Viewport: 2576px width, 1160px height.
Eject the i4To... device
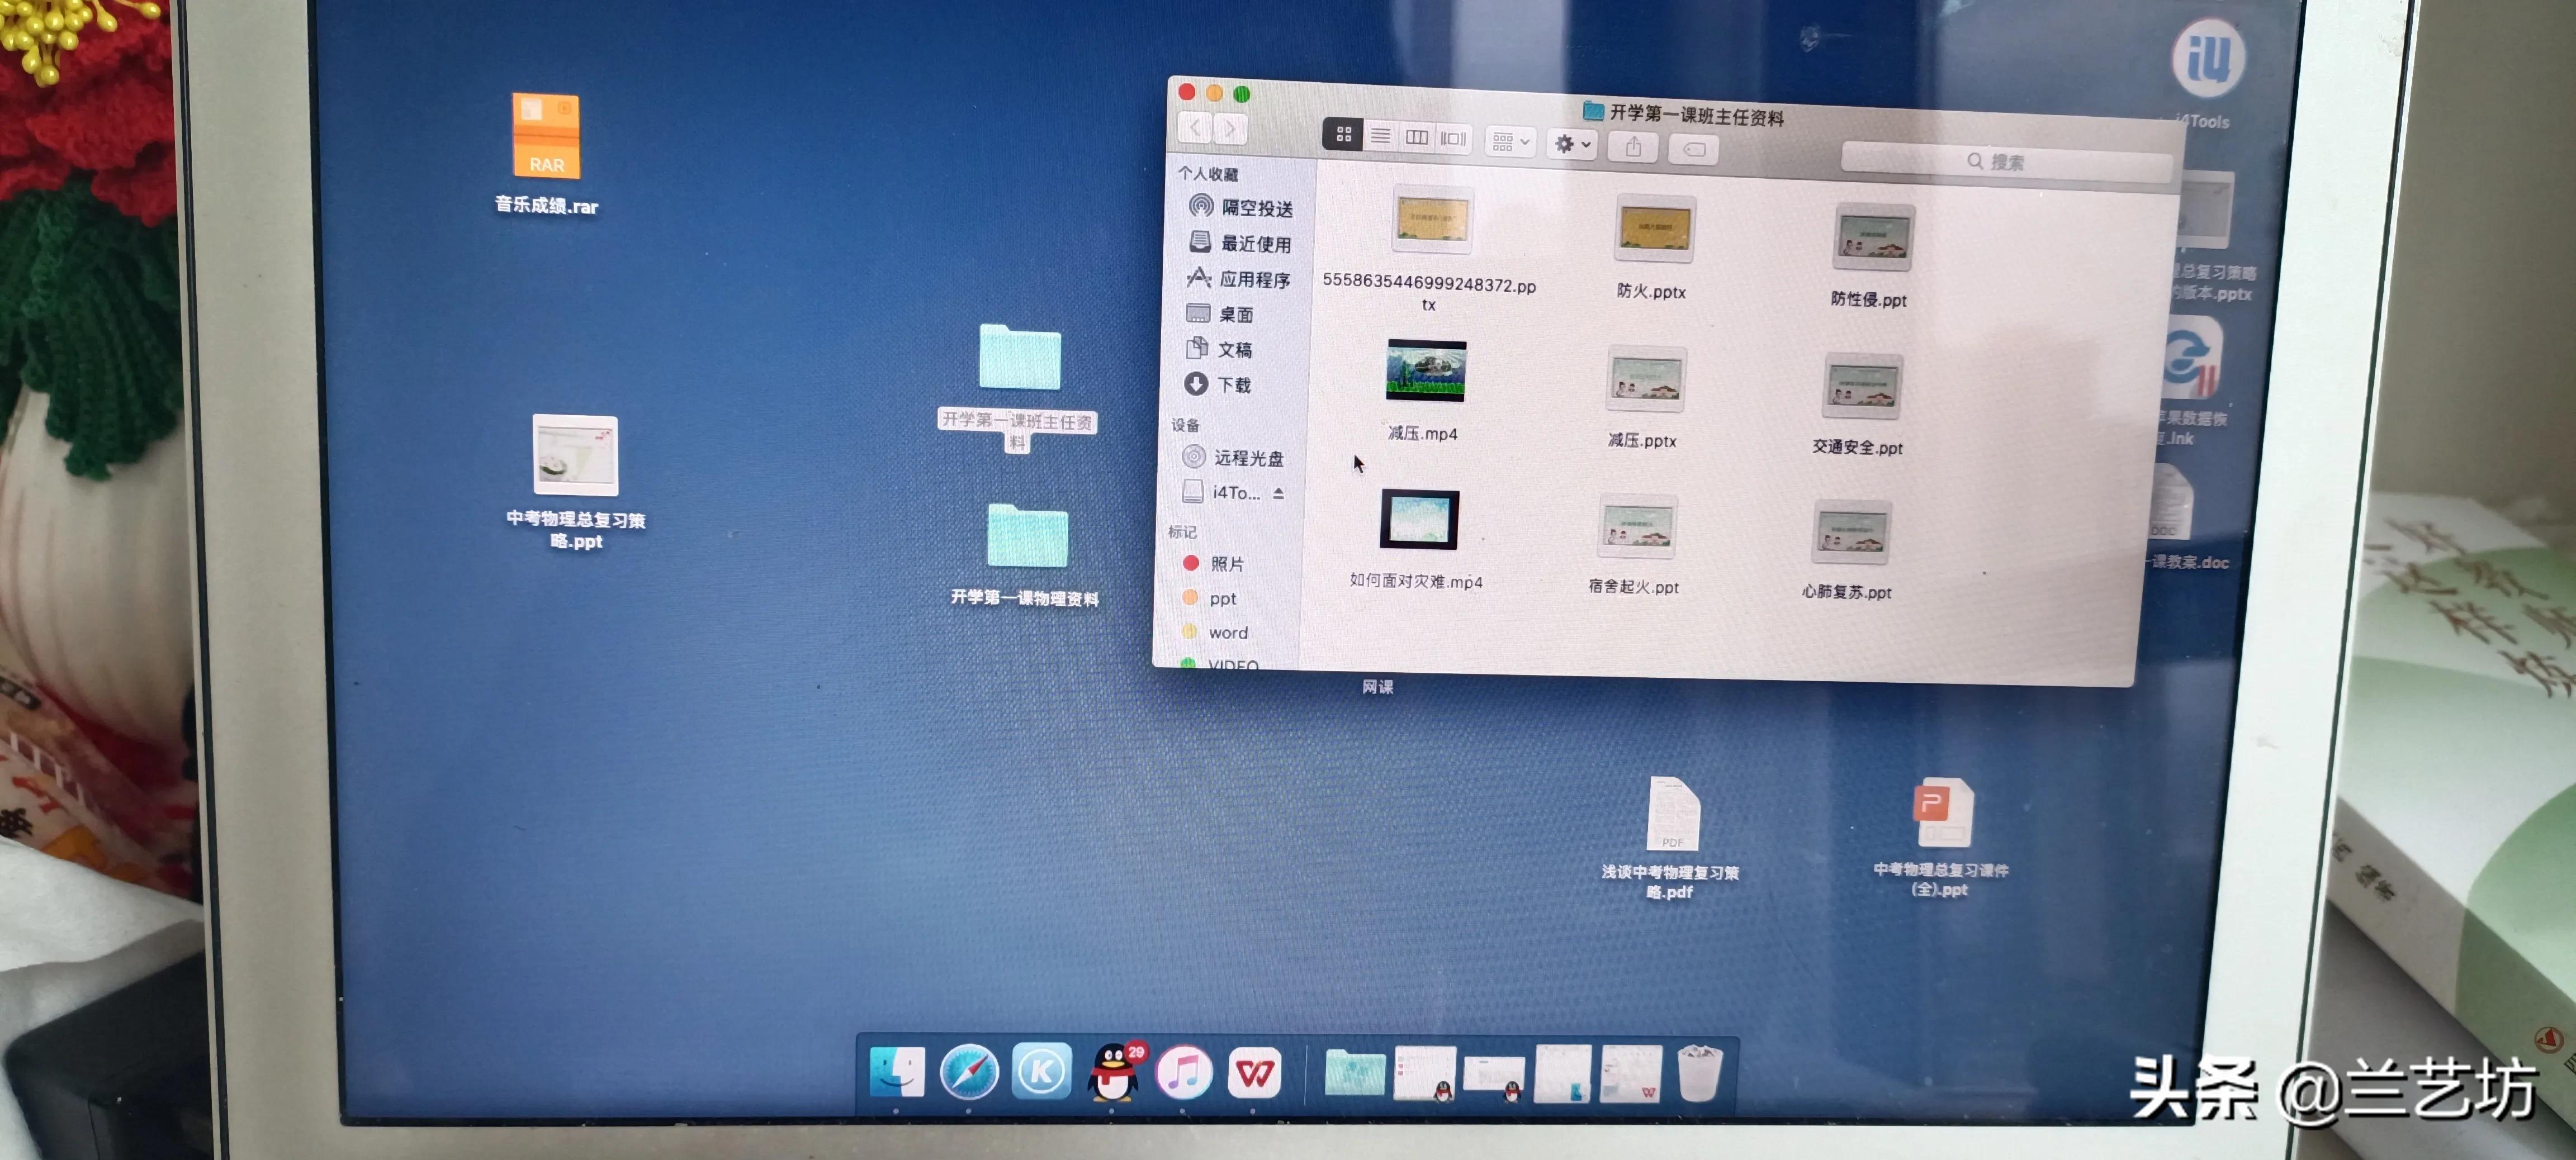pos(1278,493)
